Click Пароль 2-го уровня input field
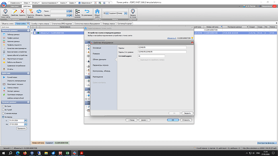278x156 pixels. (162, 52)
